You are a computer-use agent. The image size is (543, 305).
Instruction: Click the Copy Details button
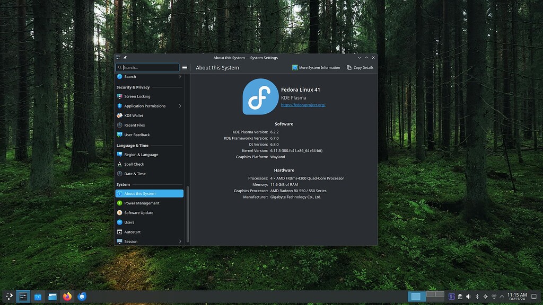tap(360, 67)
